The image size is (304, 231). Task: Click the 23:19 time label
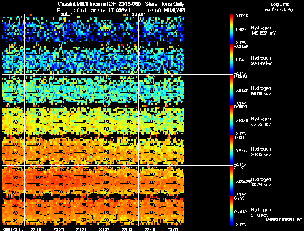36,229
